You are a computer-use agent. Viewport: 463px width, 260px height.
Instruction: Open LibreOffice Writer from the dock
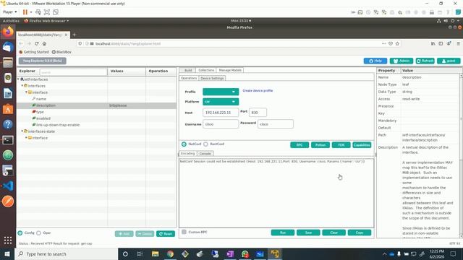click(8, 93)
